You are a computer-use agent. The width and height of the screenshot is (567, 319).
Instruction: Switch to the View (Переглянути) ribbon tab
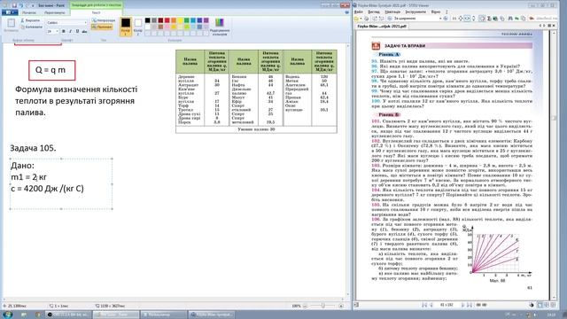click(55, 12)
